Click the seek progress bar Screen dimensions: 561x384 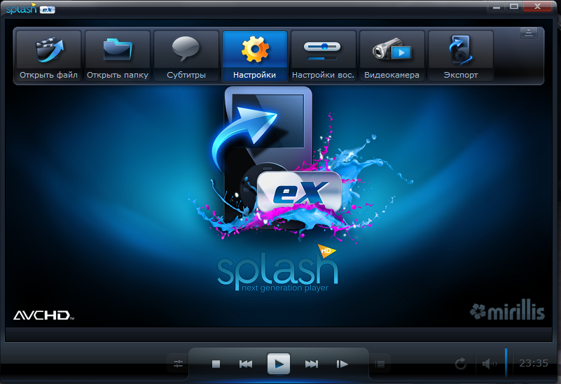click(279, 335)
